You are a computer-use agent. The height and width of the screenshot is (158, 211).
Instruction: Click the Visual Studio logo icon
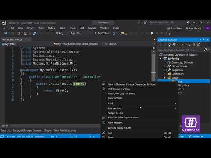(x=4, y=23)
